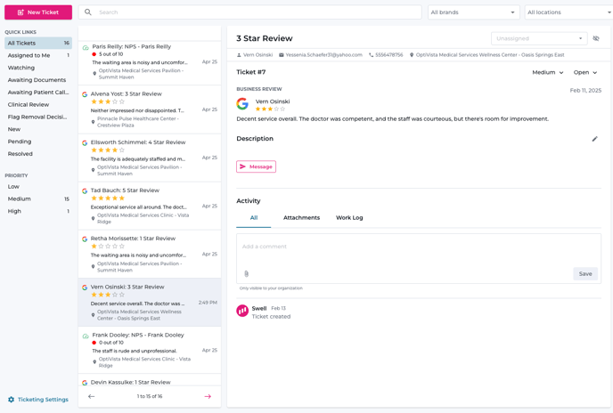Click the search magnifier icon
The width and height of the screenshot is (613, 413).
coord(88,12)
